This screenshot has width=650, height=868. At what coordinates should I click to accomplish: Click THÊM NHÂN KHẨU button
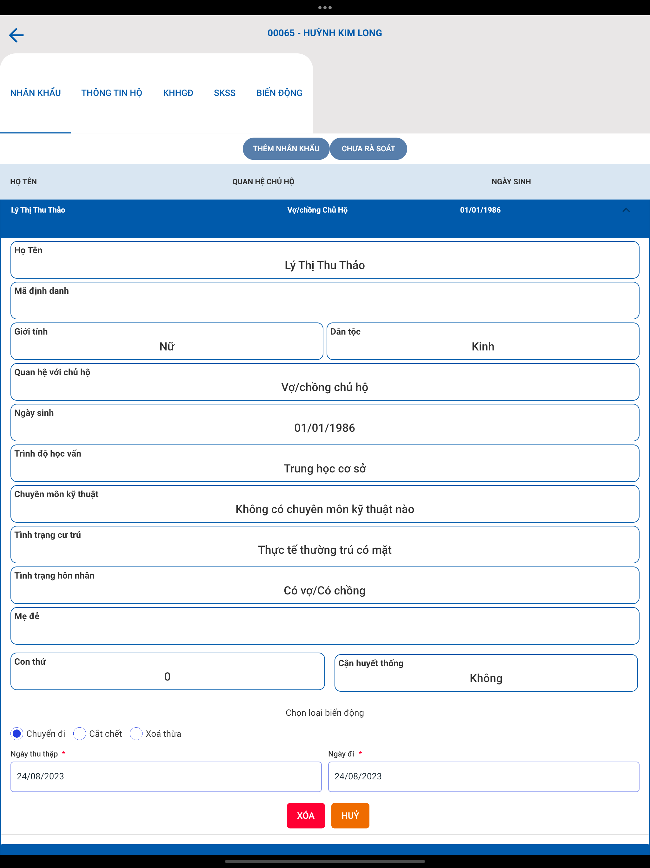point(286,149)
